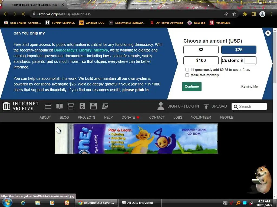Image resolution: width=277 pixels, height=207 pixels.
Task: Click the page vertical scrollbar thumb
Action: click(x=275, y=57)
